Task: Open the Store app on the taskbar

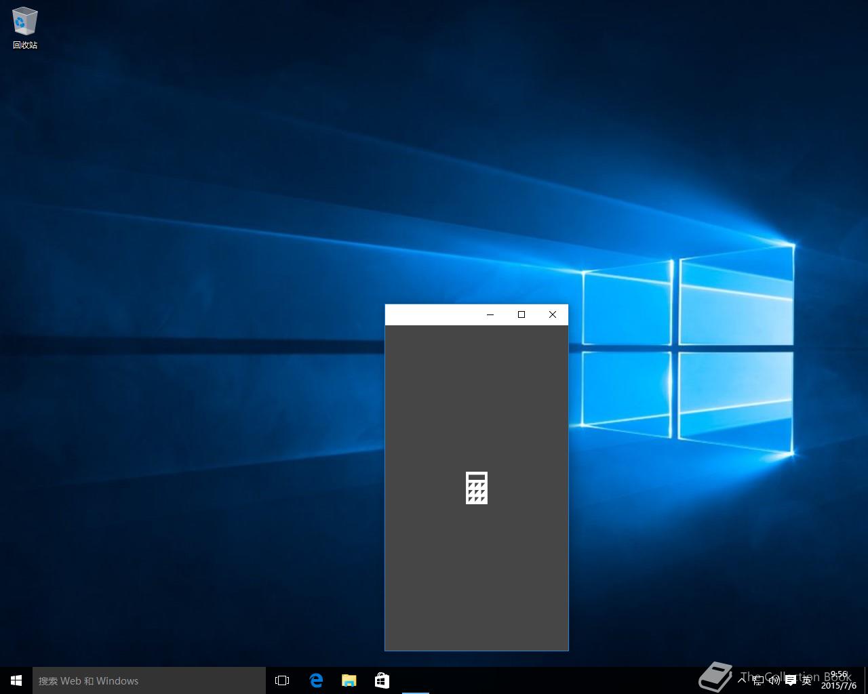Action: (382, 680)
